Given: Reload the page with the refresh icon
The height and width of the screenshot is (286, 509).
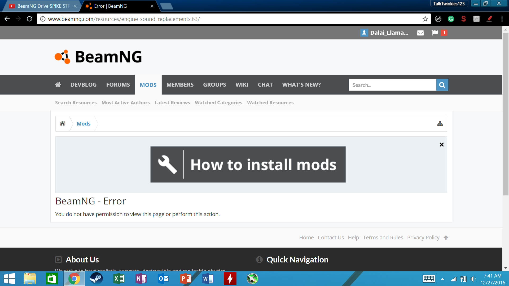Looking at the screenshot, I should pyautogui.click(x=29, y=19).
